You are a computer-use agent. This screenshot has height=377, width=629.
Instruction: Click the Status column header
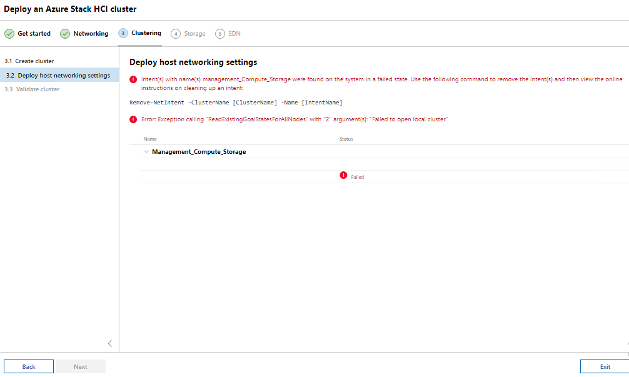coord(346,139)
